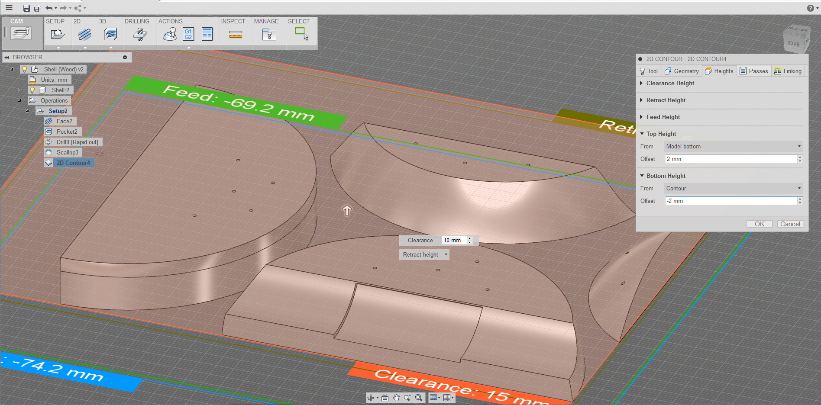Viewport: 821px width, 405px height.
Task: Activate the pan hand tool
Action: (x=396, y=398)
